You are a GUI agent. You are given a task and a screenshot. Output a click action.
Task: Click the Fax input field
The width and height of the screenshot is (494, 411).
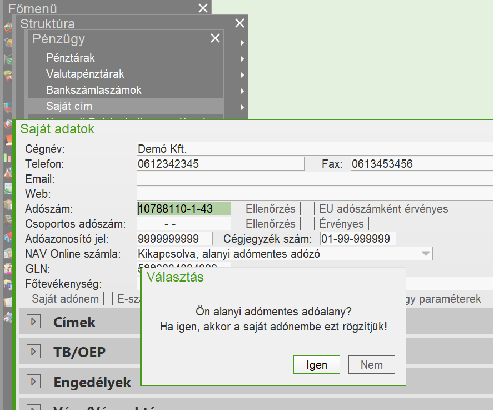tap(422, 164)
